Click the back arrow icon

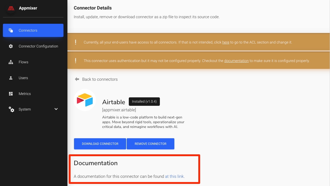point(77,79)
